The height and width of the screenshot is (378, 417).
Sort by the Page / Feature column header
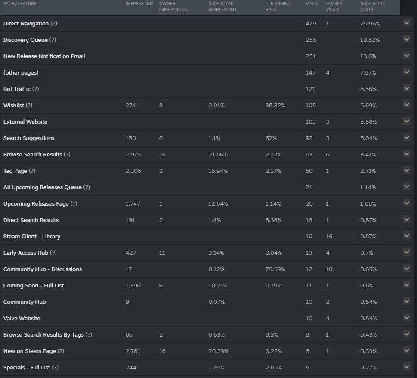[20, 4]
